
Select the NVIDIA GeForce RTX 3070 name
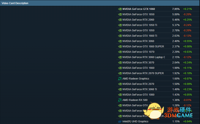point(138,63)
